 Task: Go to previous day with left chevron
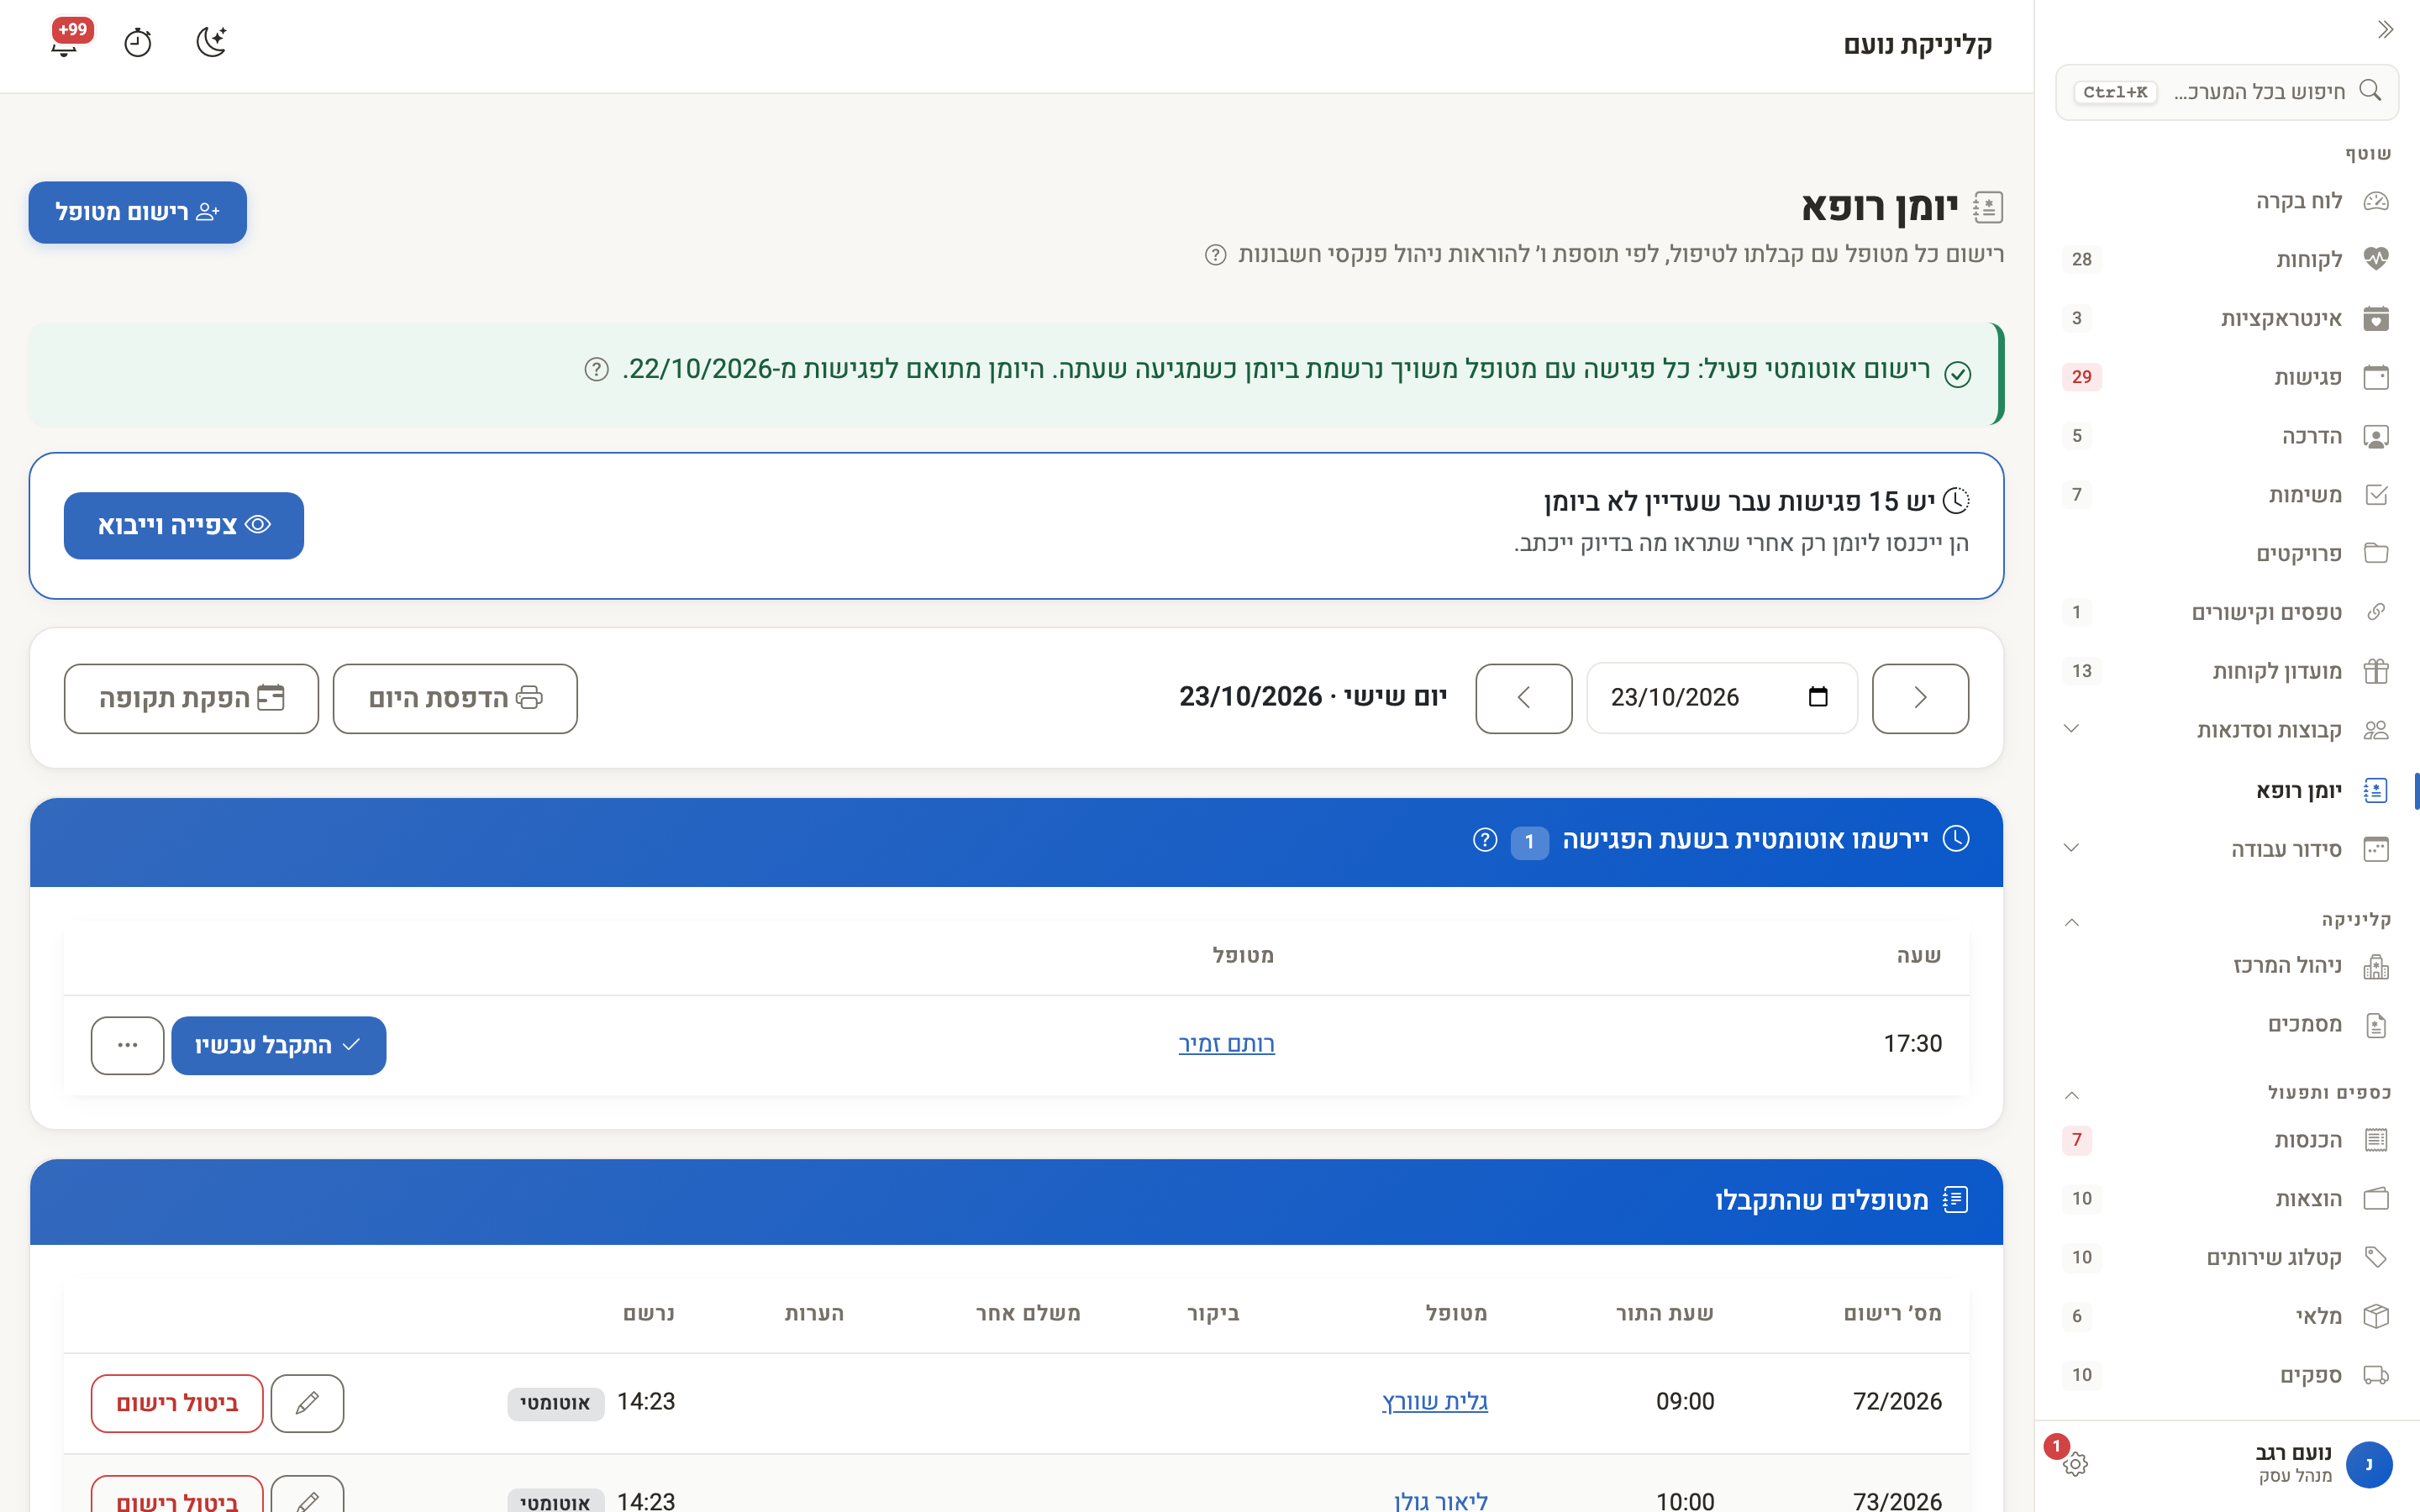click(1524, 698)
